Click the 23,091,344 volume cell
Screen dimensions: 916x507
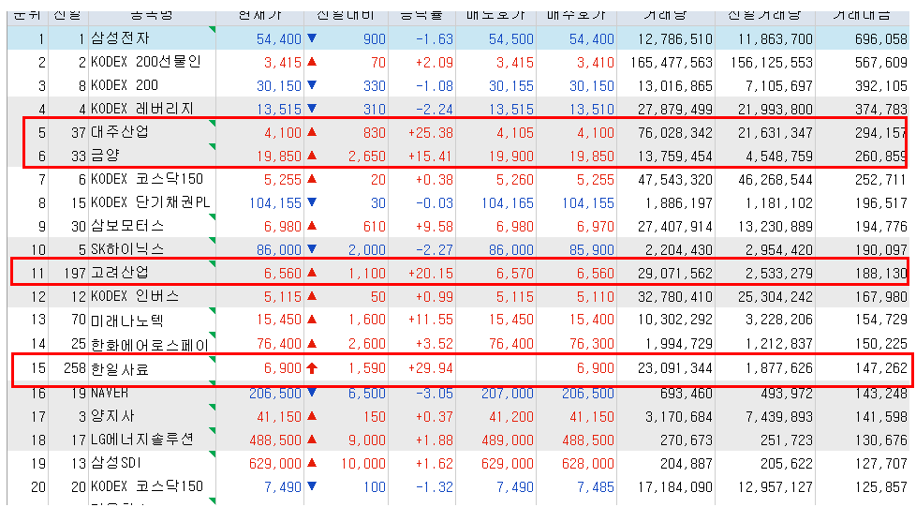click(x=675, y=368)
